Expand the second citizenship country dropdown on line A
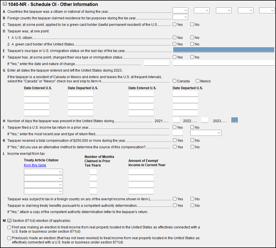The width and height of the screenshot is (276, 248). 202,11
